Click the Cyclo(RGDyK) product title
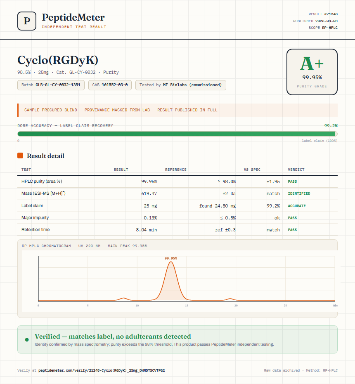 point(58,60)
